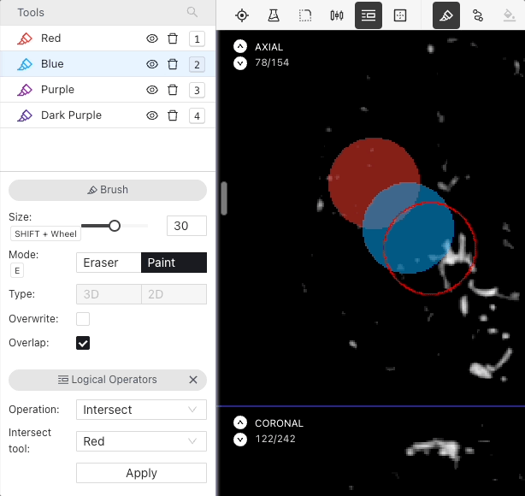The height and width of the screenshot is (496, 525).
Task: Click shortcut badge 2 for Blue
Action: pyautogui.click(x=197, y=64)
